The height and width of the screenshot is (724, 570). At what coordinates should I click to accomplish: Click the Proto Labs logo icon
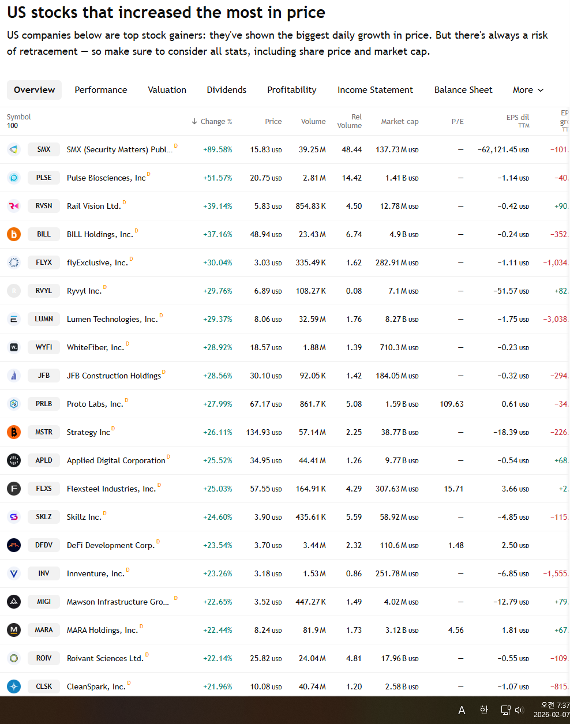[14, 404]
